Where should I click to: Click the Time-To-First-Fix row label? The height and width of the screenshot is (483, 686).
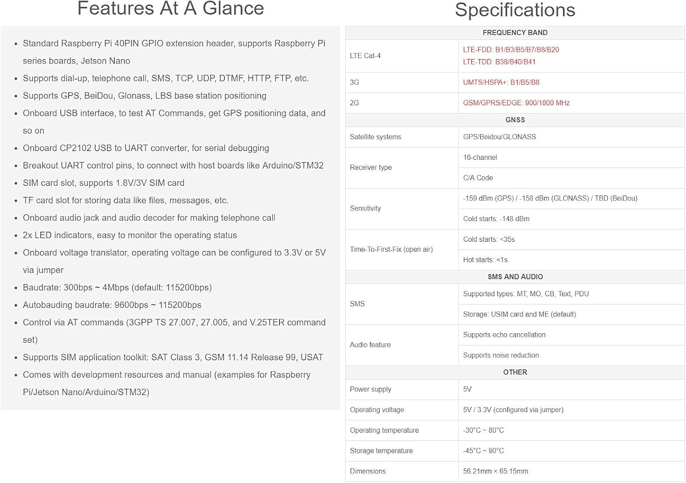(x=391, y=250)
